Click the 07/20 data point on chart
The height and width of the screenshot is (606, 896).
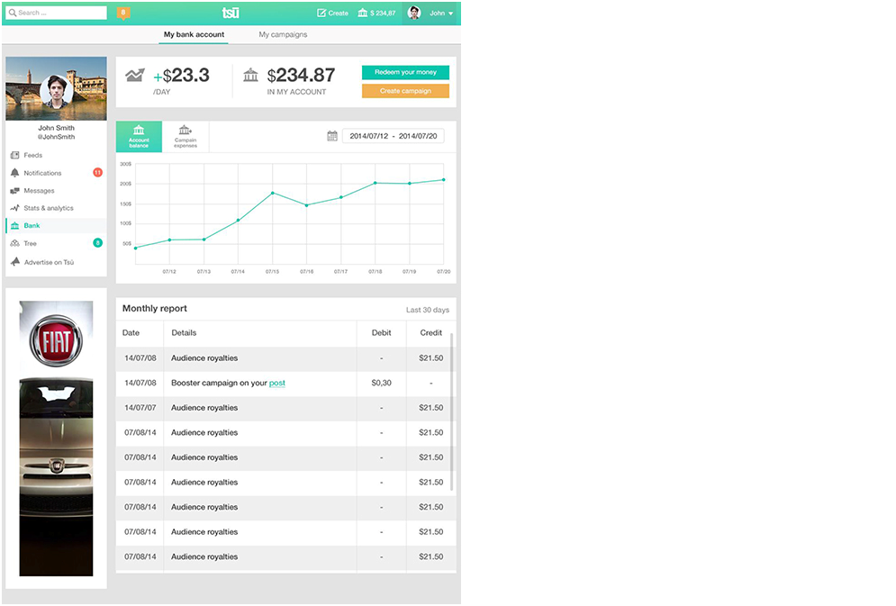click(x=444, y=180)
